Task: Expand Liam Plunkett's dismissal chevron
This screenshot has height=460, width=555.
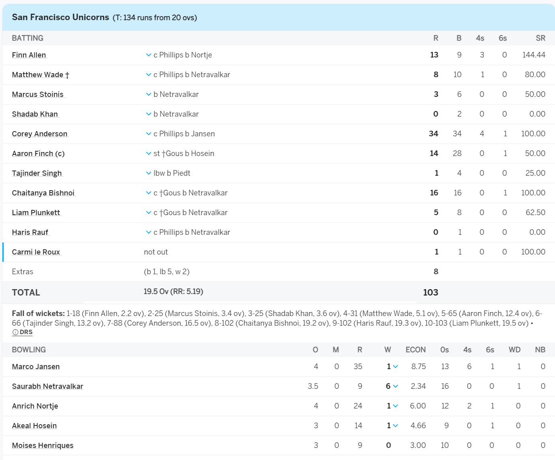Action: coord(148,213)
